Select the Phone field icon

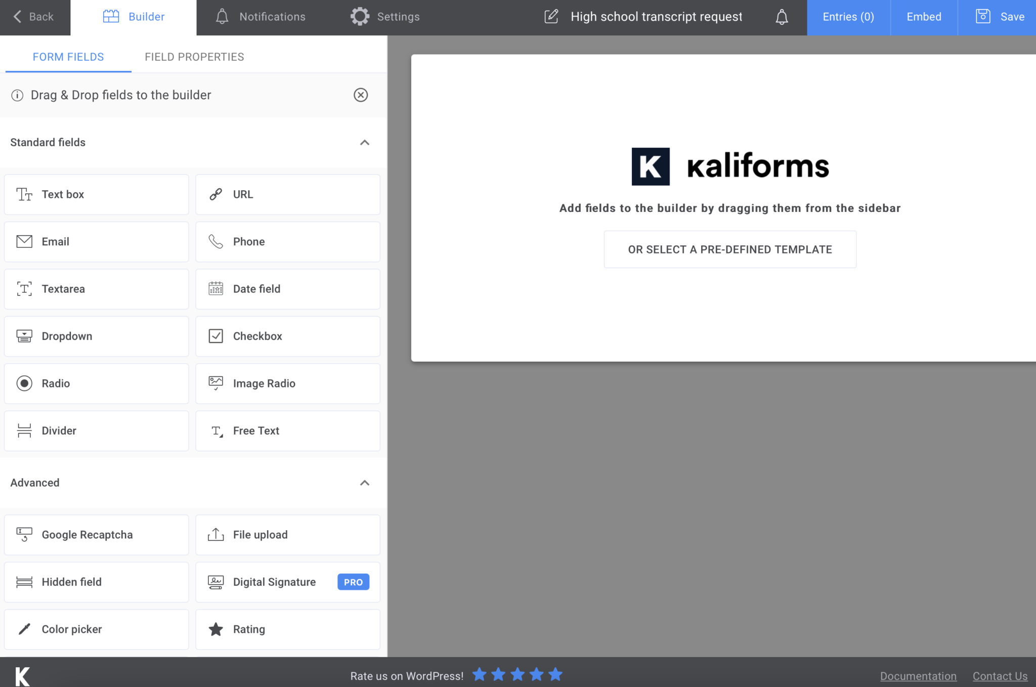[215, 241]
